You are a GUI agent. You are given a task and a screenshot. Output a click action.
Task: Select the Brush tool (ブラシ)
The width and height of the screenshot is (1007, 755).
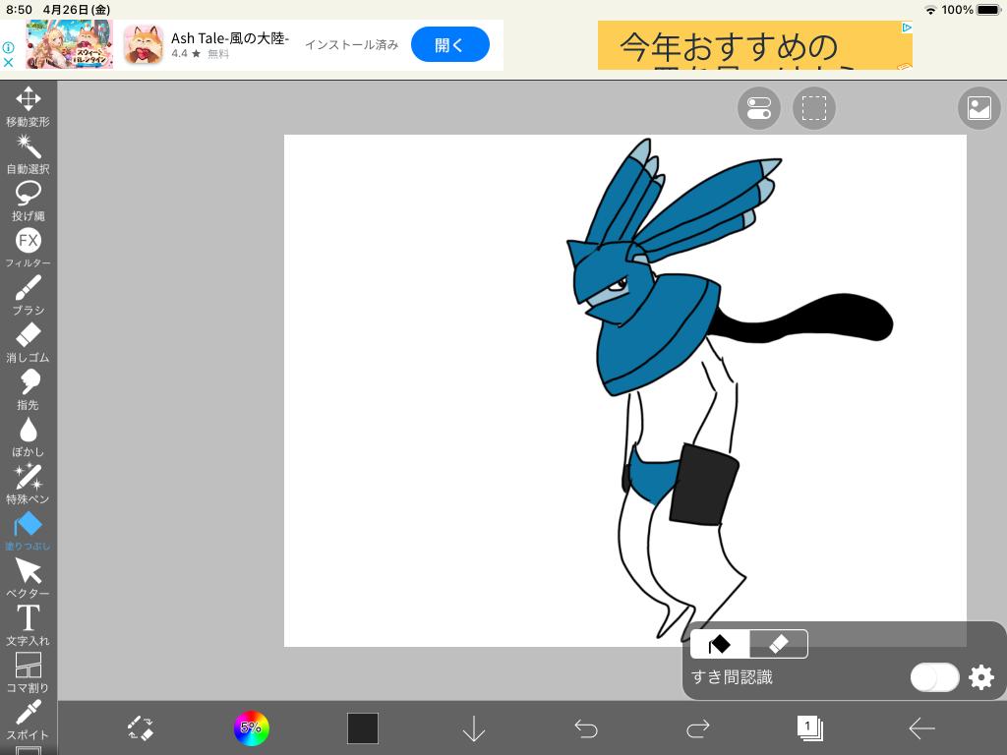(28, 293)
